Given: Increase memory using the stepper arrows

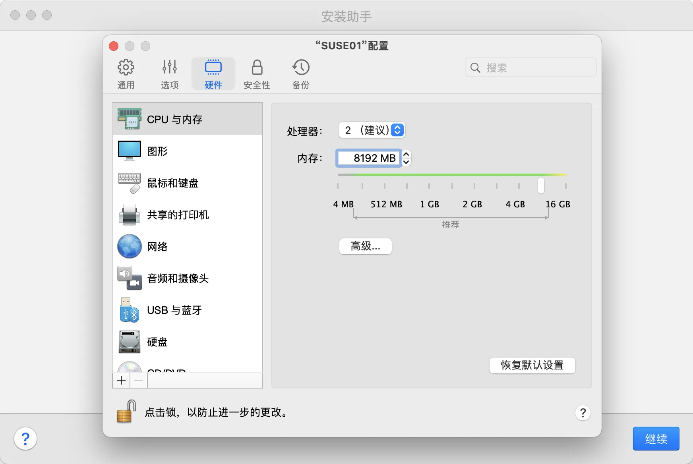Looking at the screenshot, I should click(x=407, y=155).
